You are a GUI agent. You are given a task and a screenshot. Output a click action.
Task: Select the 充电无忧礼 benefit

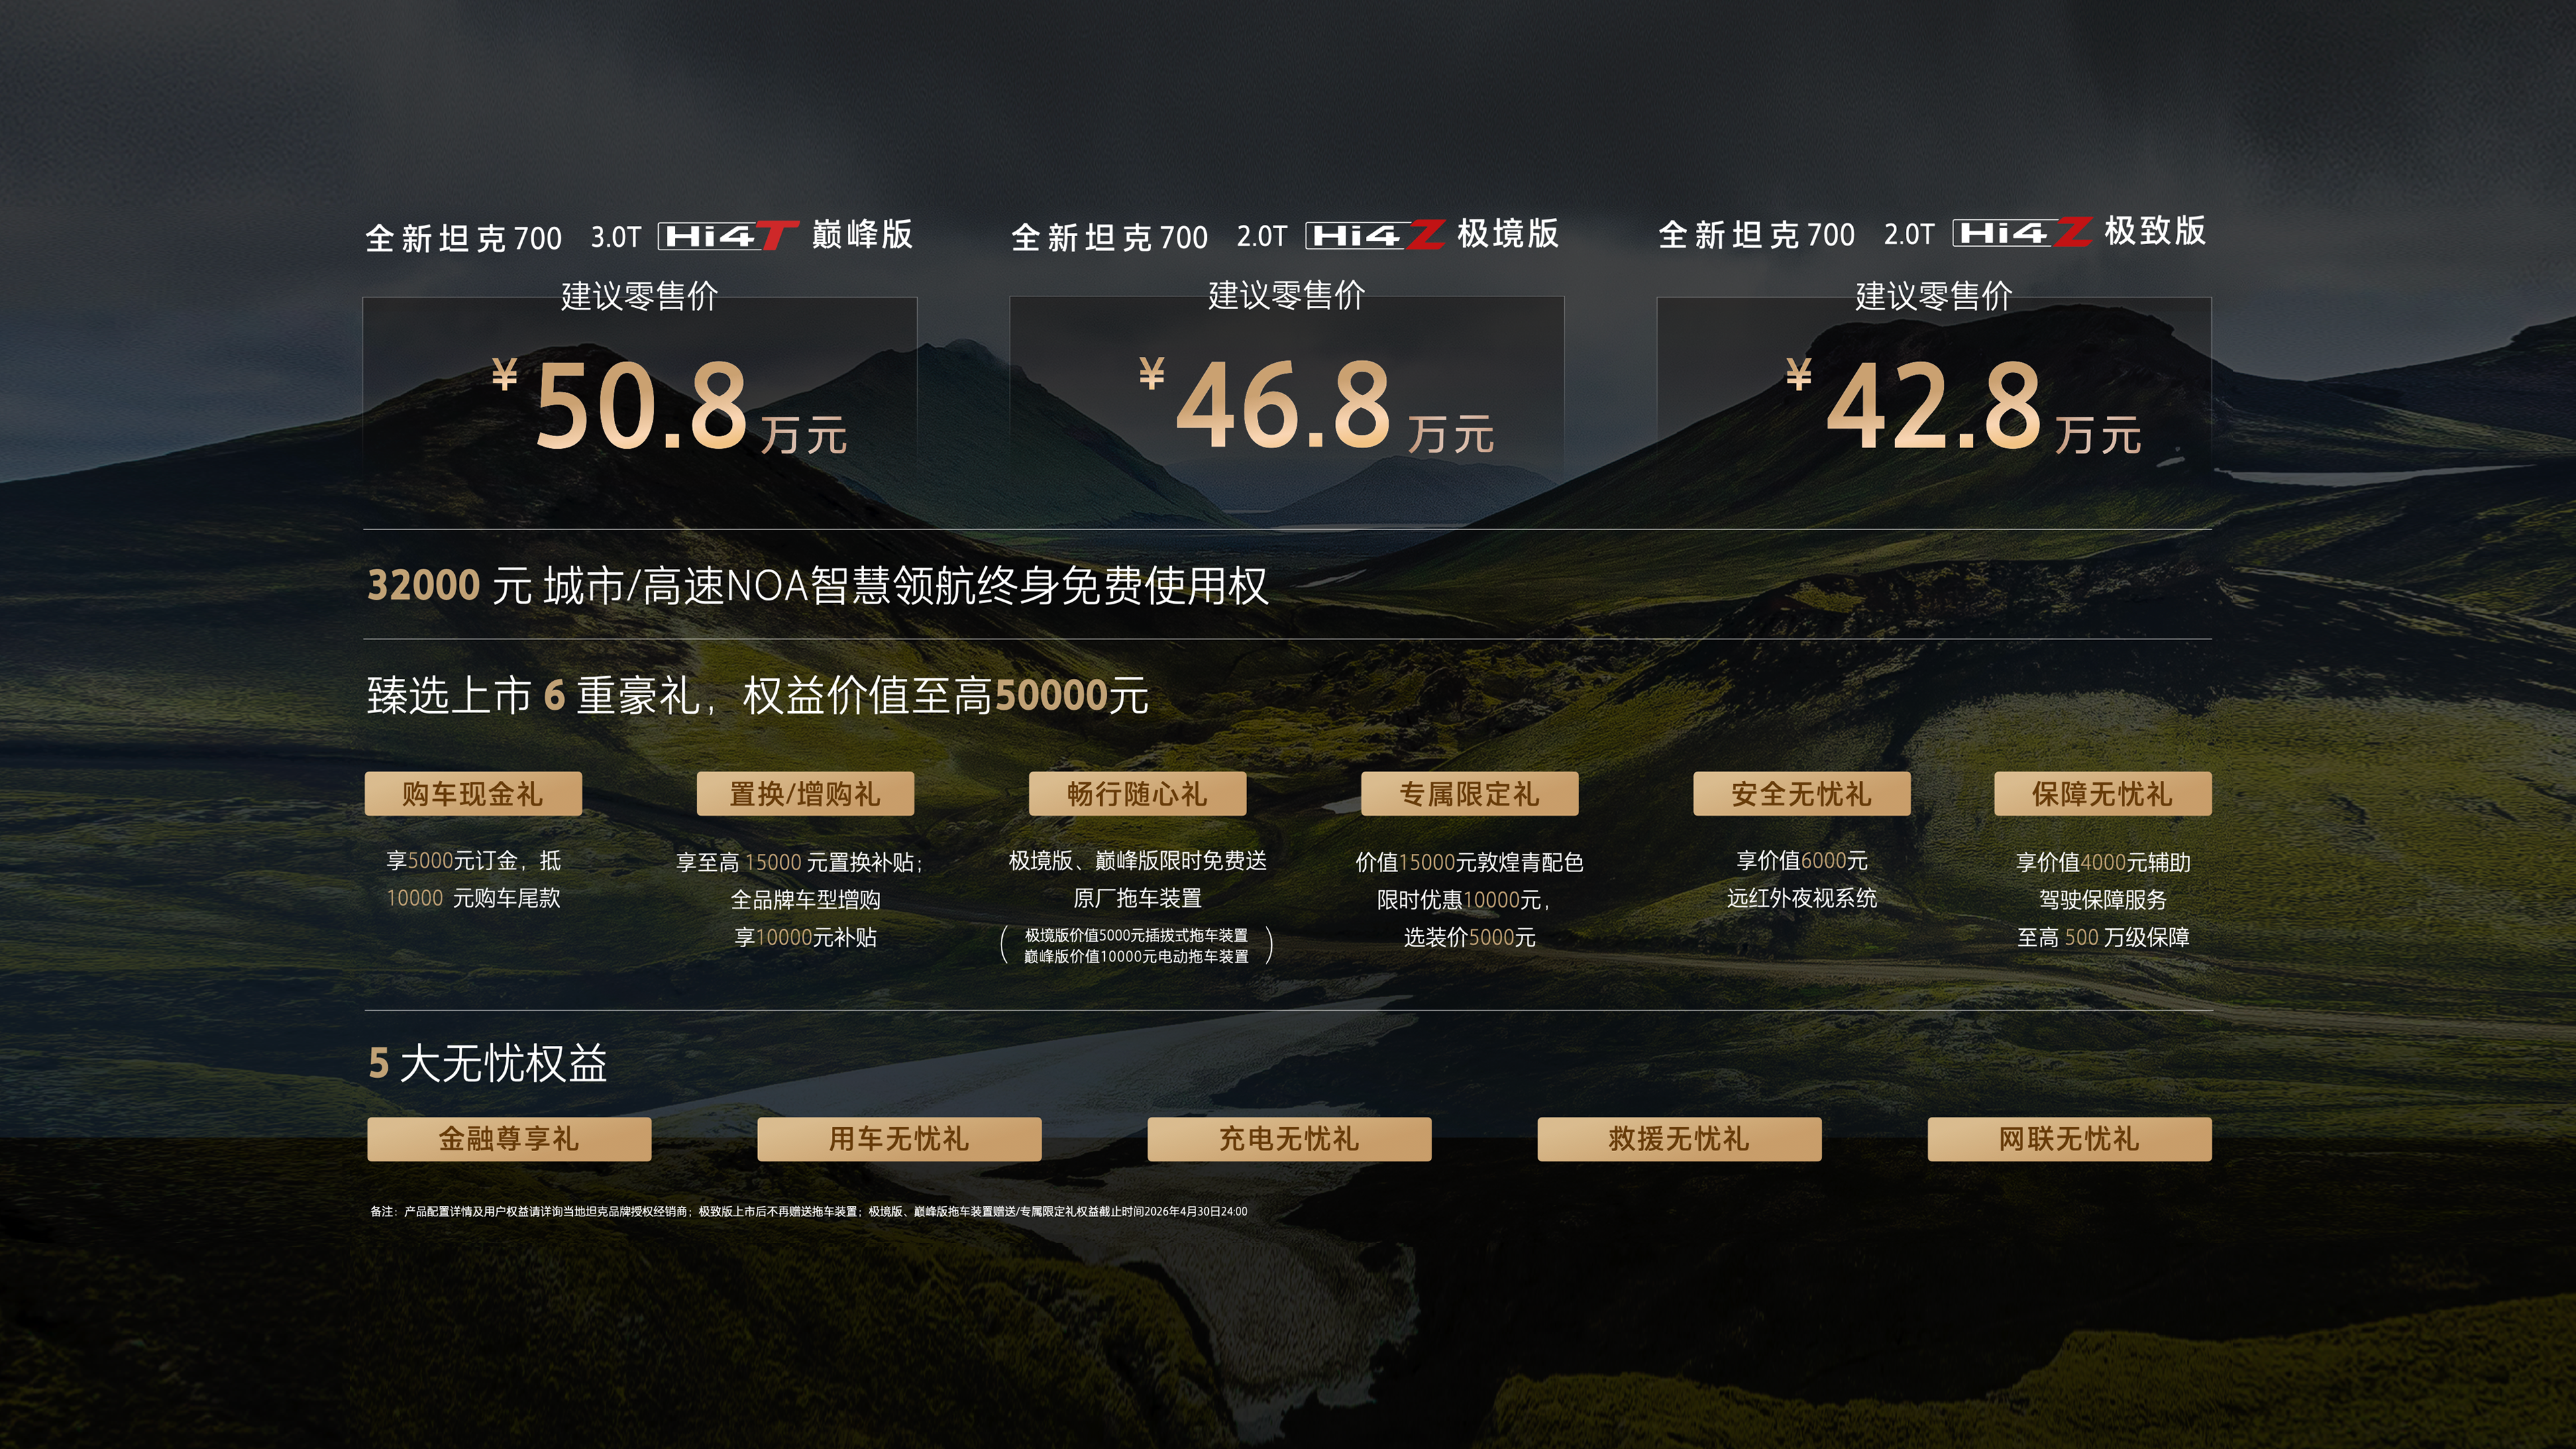coord(1289,1139)
